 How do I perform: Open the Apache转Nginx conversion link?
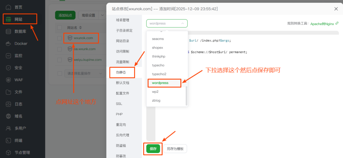[322, 24]
